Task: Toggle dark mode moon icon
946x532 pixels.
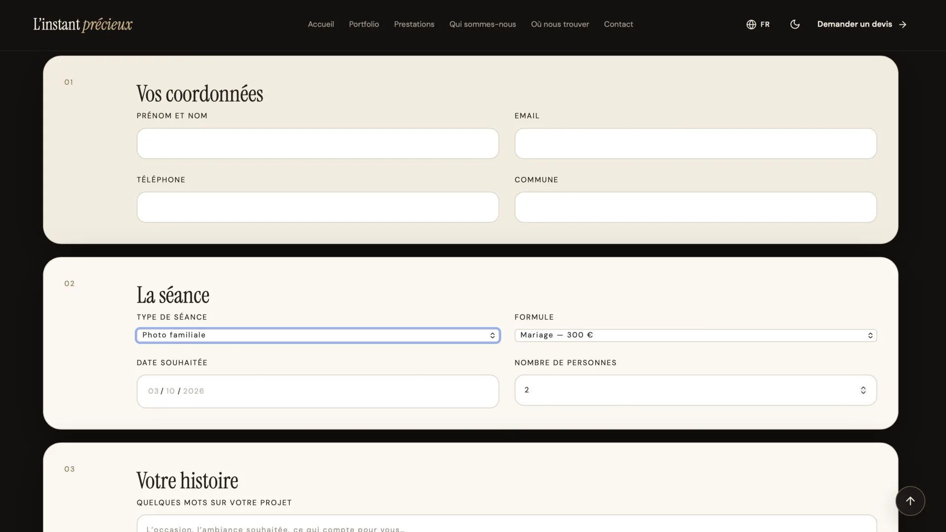Action: pyautogui.click(x=795, y=24)
